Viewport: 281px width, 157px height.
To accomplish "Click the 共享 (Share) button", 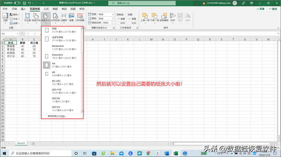I will point(261,9).
